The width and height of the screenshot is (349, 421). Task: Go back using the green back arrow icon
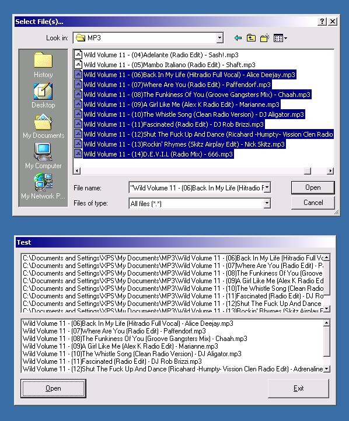click(x=238, y=38)
